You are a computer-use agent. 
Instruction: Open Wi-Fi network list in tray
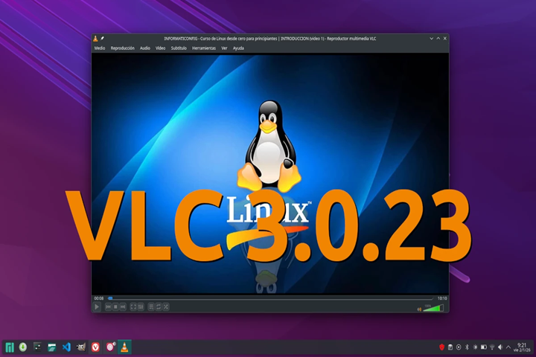point(492,347)
